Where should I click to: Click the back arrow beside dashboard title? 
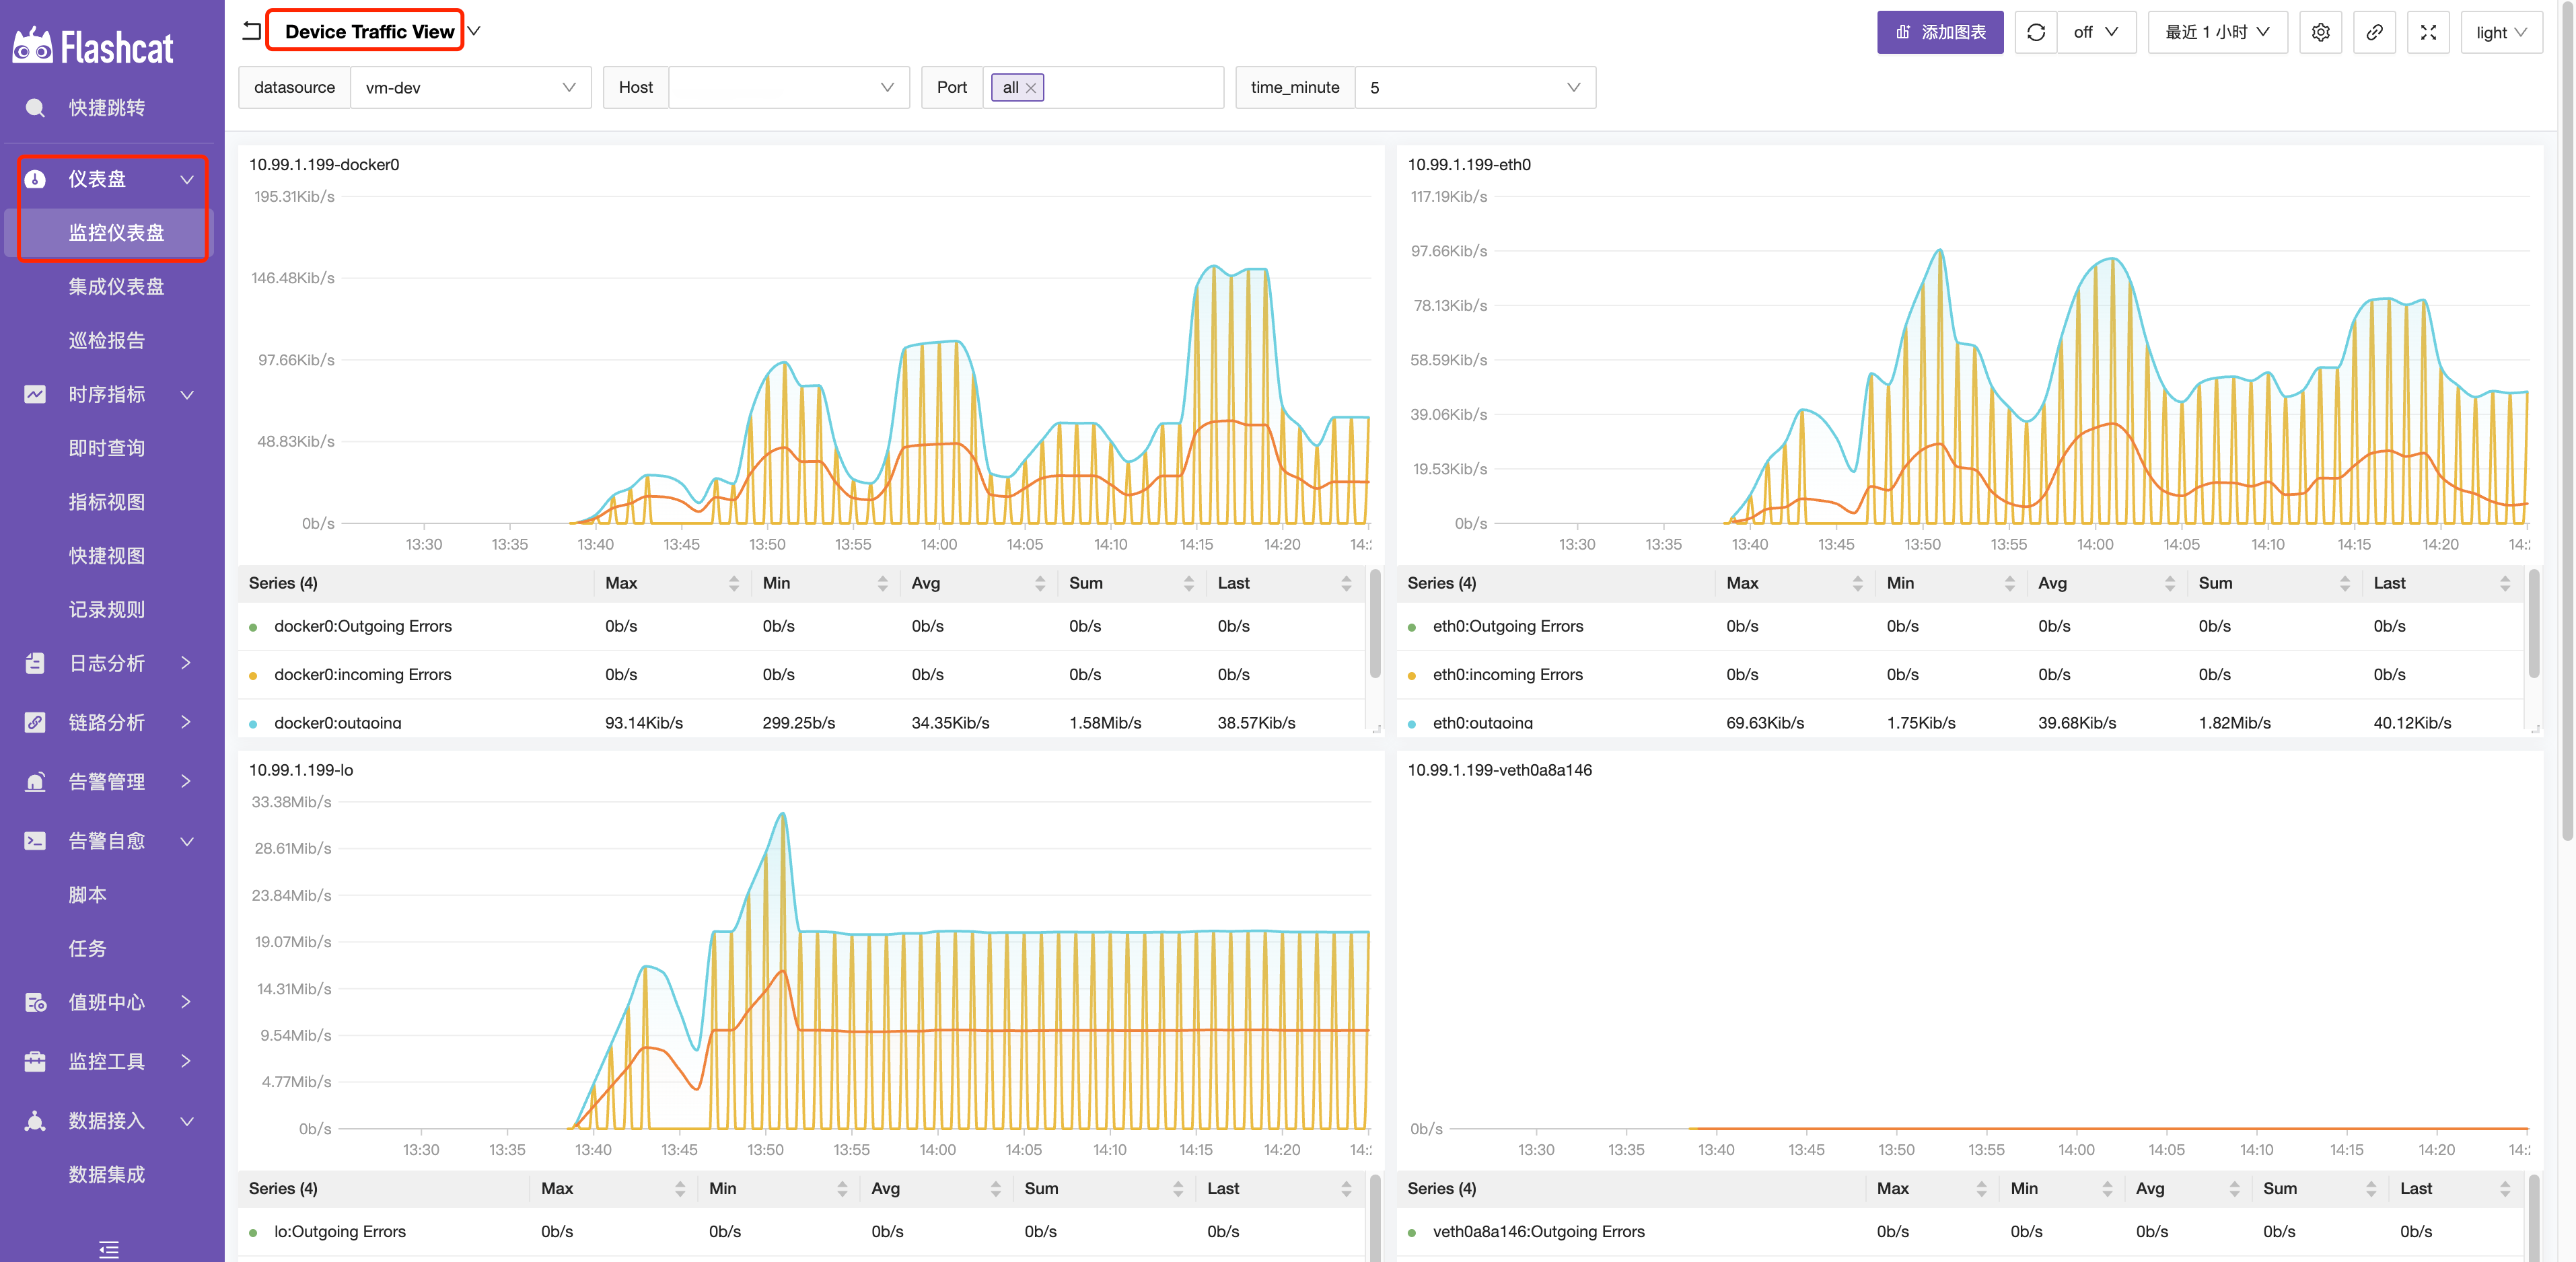click(x=252, y=31)
